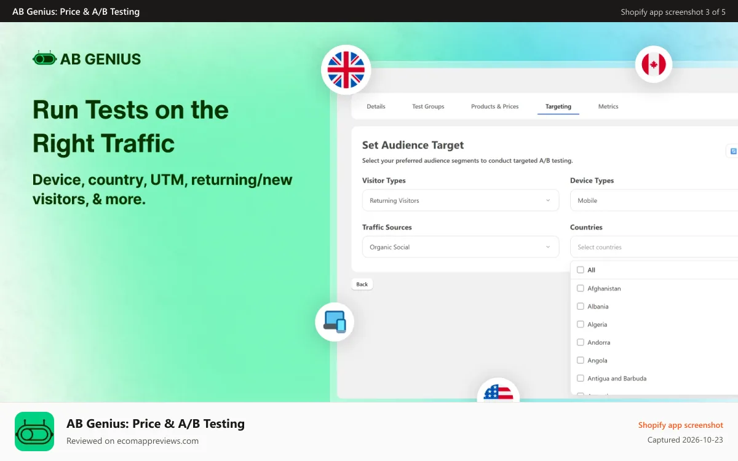This screenshot has width=738, height=461.
Task: Check the All countries checkbox
Action: click(580, 270)
